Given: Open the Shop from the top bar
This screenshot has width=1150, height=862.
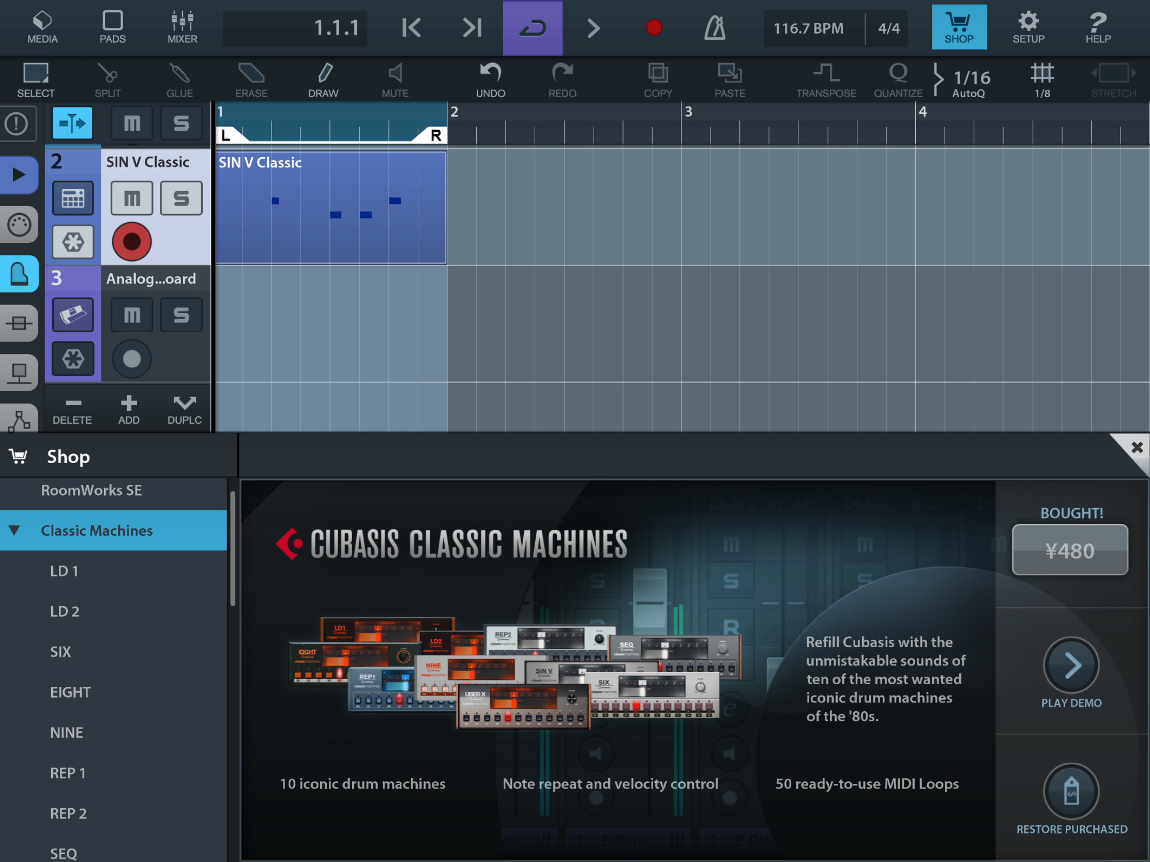Looking at the screenshot, I should coord(959,27).
